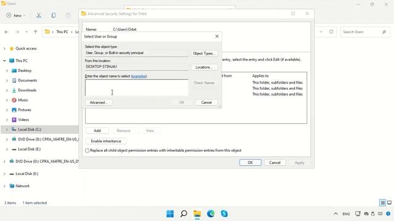Open the address bar history dropdown

pos(321,32)
